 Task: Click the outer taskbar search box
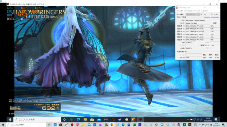(26, 125)
